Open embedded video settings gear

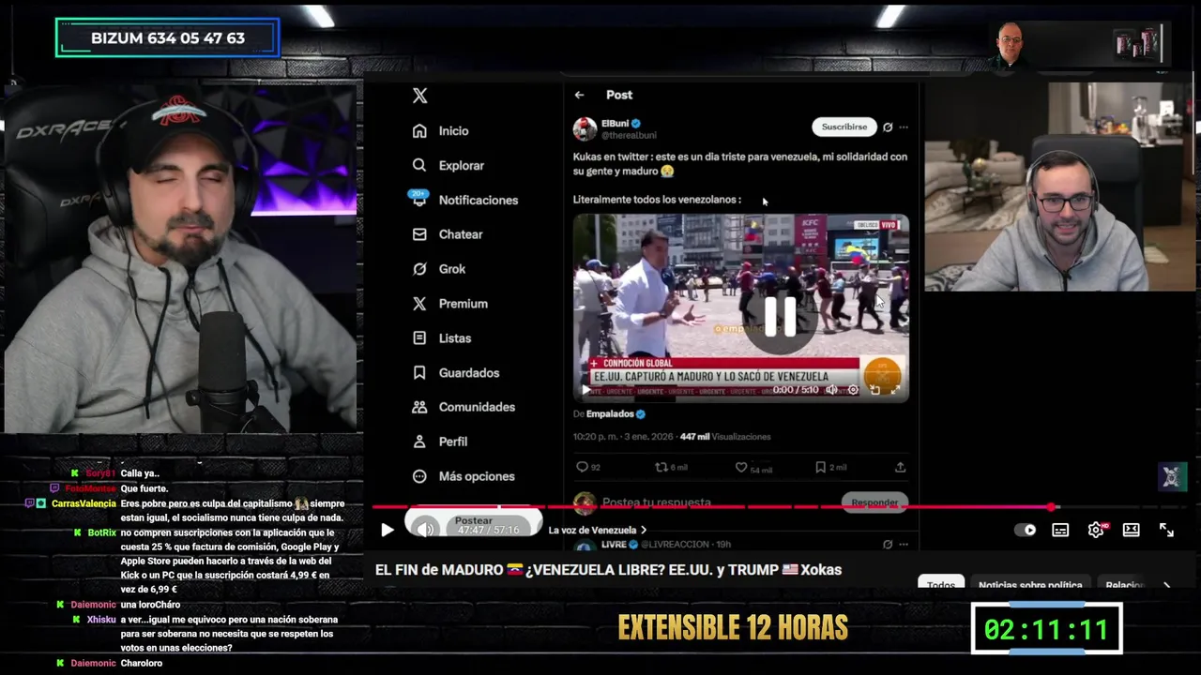tap(853, 390)
